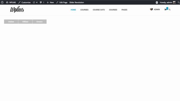Click Edit Page in admin bar
Screen dimensions: 180x101
(x=62, y=2)
